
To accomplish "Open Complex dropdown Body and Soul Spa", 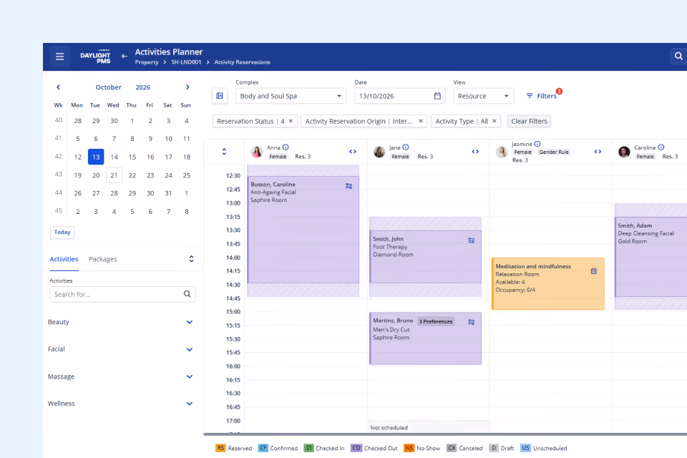I will [x=291, y=96].
